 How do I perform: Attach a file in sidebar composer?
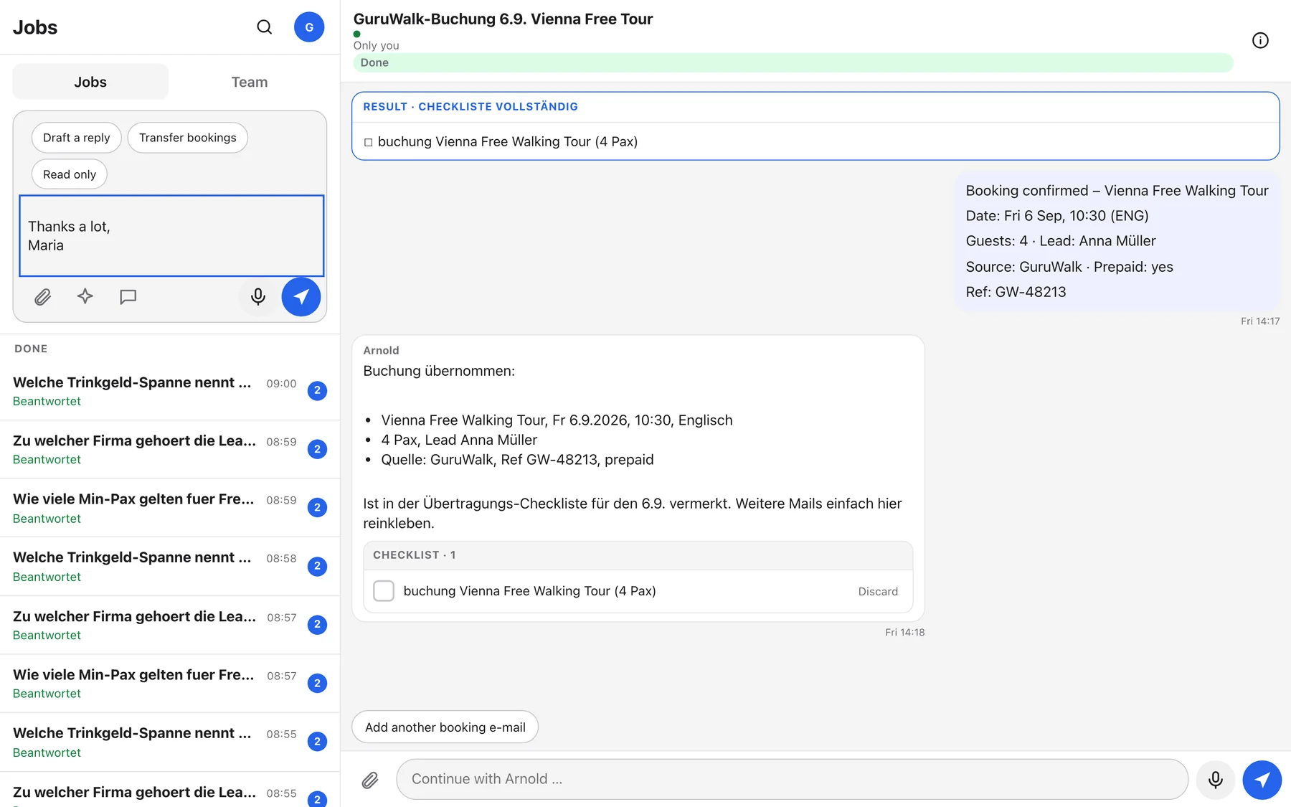point(43,296)
